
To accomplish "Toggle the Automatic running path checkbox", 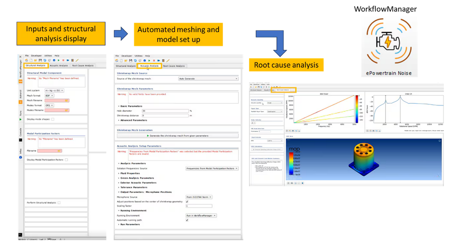I will coord(187,220).
